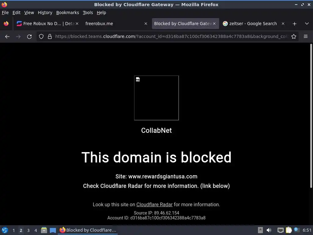This screenshot has width=313, height=235.
Task: Open the Bookmarks menu
Action: (68, 13)
